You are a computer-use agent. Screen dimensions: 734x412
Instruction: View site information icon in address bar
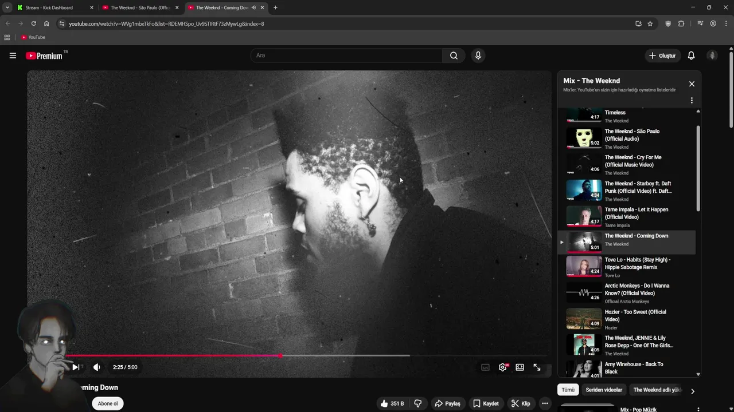[x=62, y=23]
